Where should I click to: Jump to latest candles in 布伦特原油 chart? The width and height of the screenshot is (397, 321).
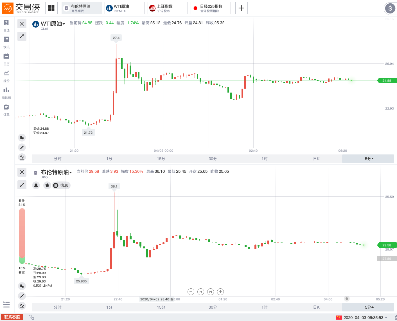pos(211,292)
